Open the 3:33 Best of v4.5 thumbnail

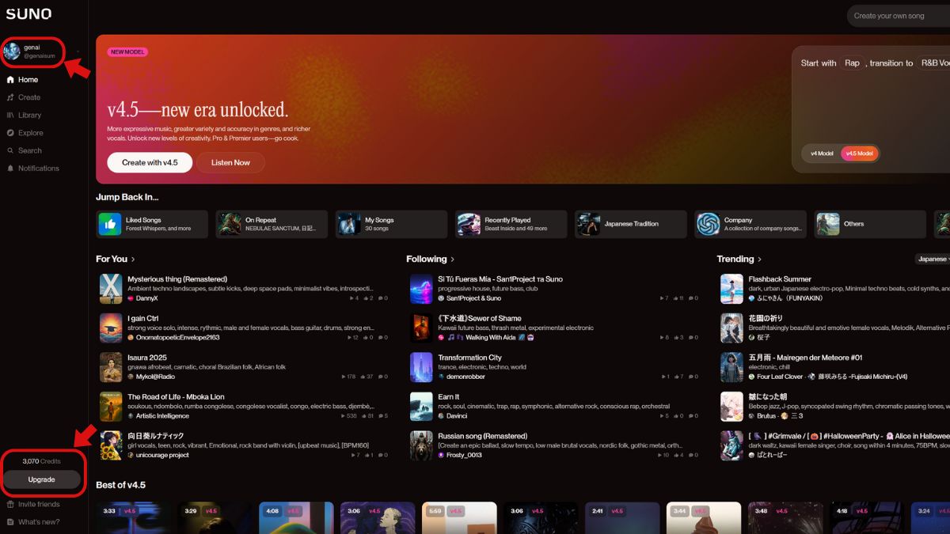point(133,518)
